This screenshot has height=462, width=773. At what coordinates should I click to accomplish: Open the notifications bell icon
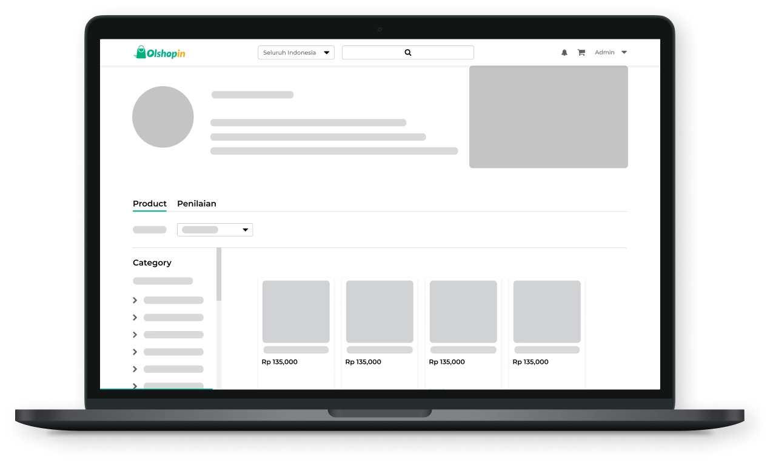click(x=564, y=53)
